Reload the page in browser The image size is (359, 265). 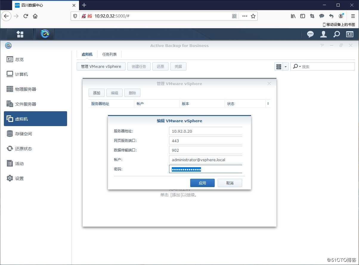[x=26, y=16]
